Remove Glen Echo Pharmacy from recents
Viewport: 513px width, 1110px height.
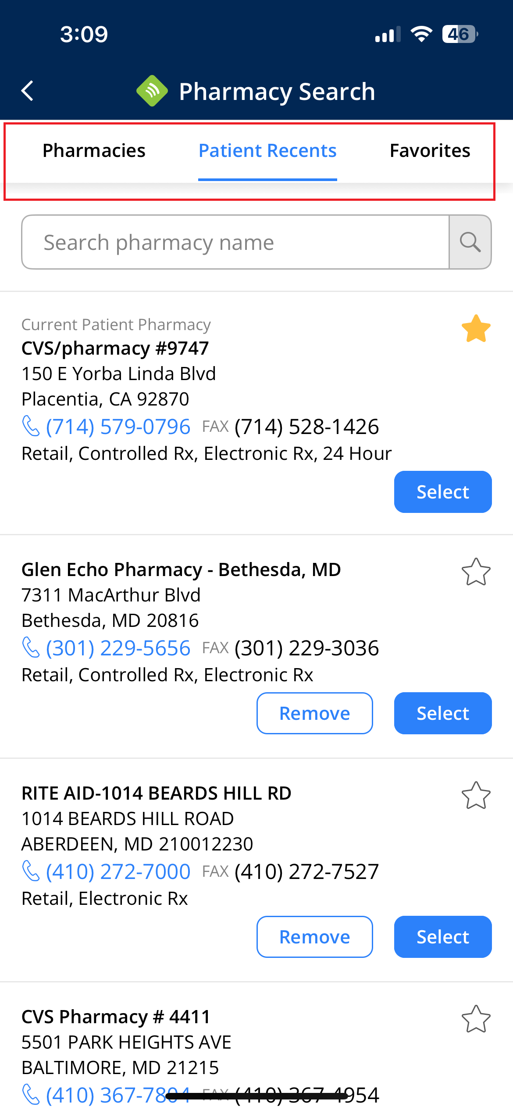pyautogui.click(x=315, y=713)
